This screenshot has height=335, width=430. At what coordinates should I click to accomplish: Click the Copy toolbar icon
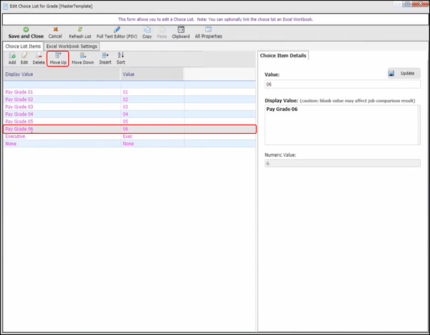[147, 29]
